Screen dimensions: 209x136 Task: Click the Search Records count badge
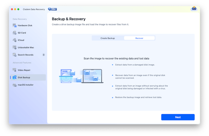click(44, 55)
